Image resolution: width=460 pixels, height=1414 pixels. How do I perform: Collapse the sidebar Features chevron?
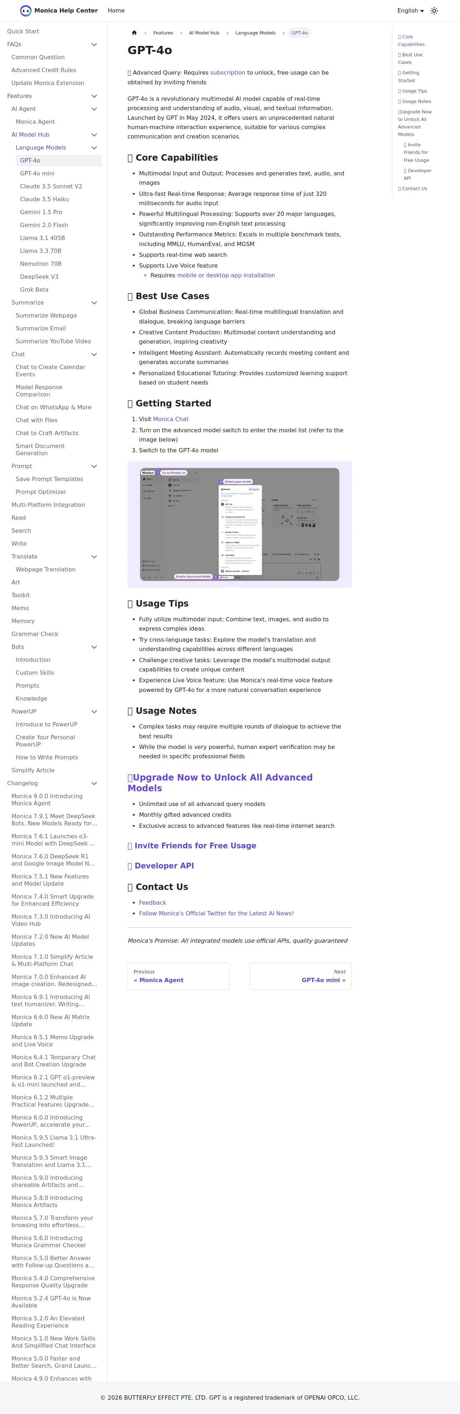coord(94,96)
